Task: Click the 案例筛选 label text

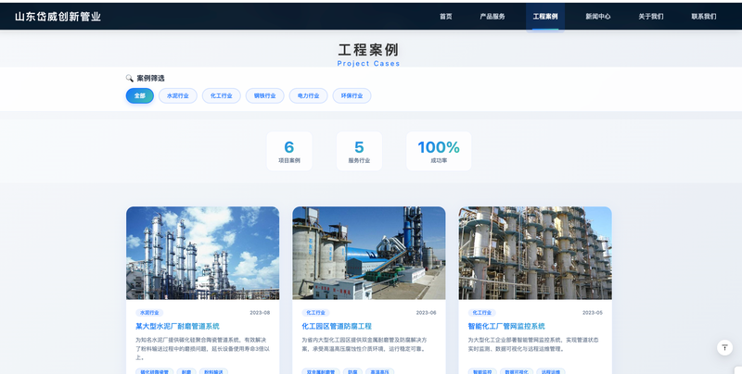Action: point(150,79)
